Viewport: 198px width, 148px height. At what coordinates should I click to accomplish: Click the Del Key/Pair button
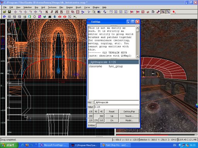click(x=129, y=111)
